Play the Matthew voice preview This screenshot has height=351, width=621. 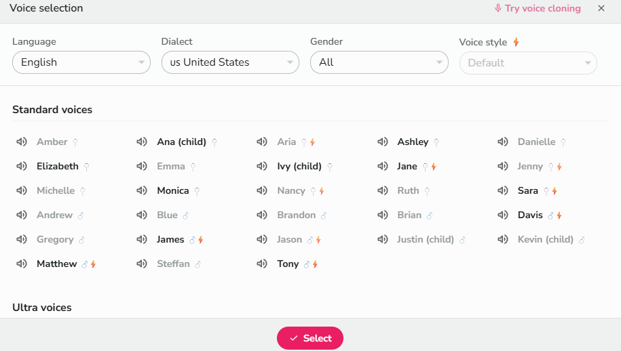(x=22, y=264)
